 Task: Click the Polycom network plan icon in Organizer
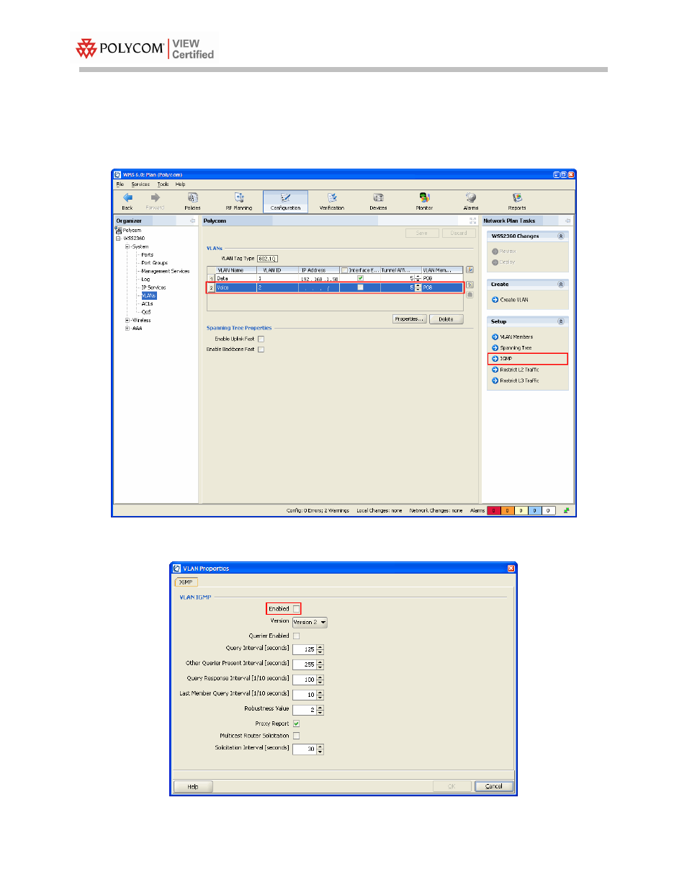pyautogui.click(x=118, y=230)
